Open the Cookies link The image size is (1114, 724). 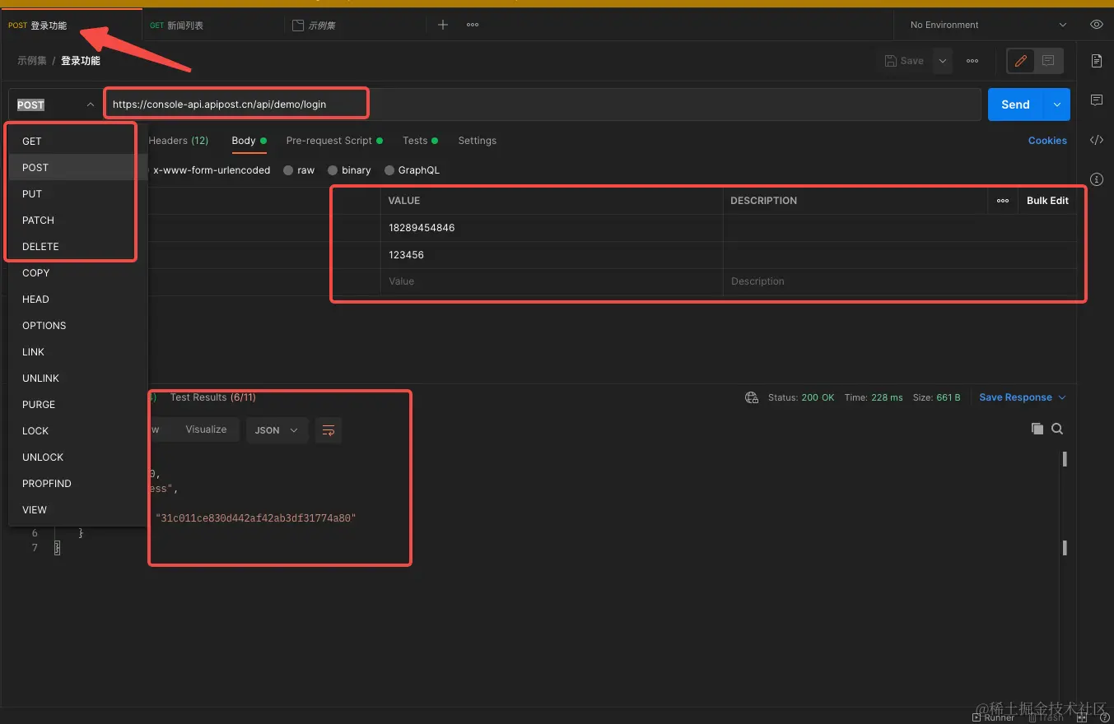click(x=1047, y=141)
